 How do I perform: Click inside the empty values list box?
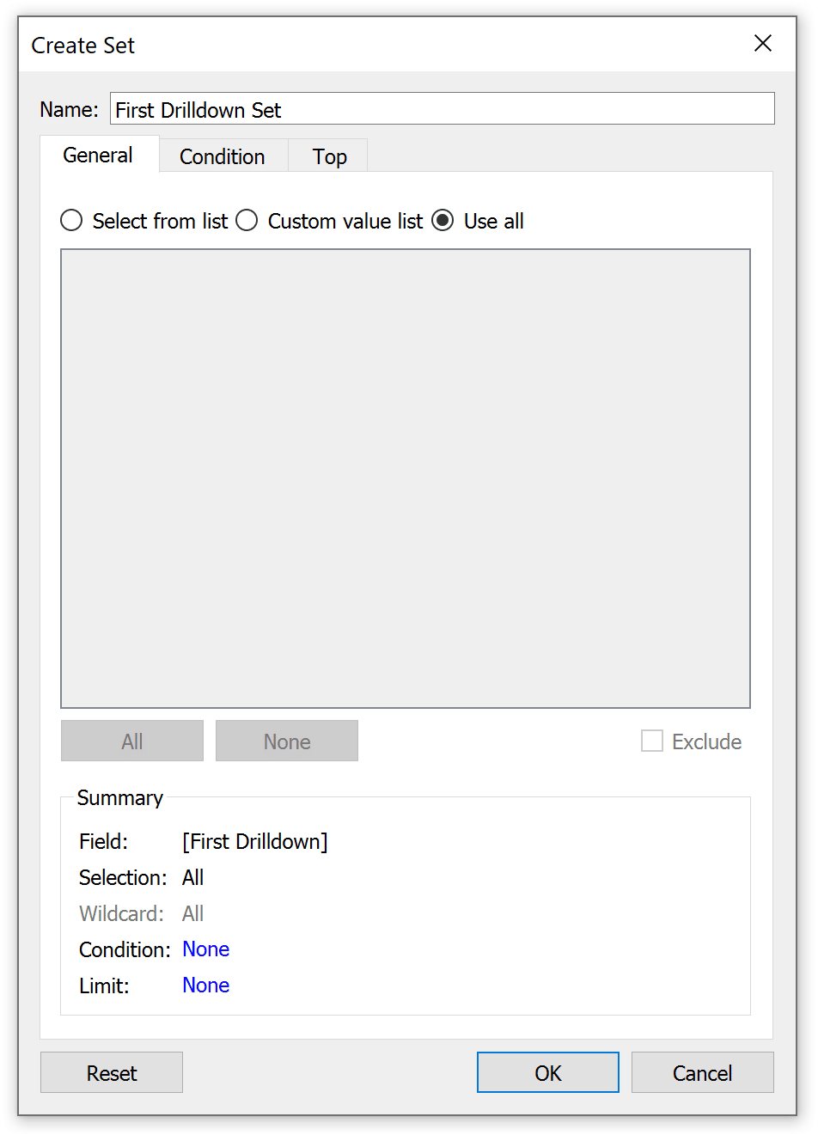[406, 479]
